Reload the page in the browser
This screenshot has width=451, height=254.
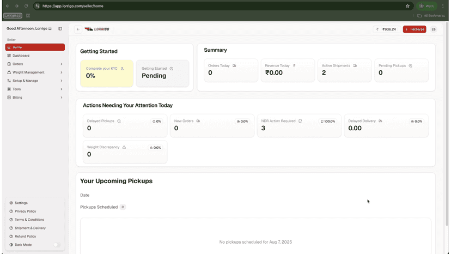click(x=26, y=6)
